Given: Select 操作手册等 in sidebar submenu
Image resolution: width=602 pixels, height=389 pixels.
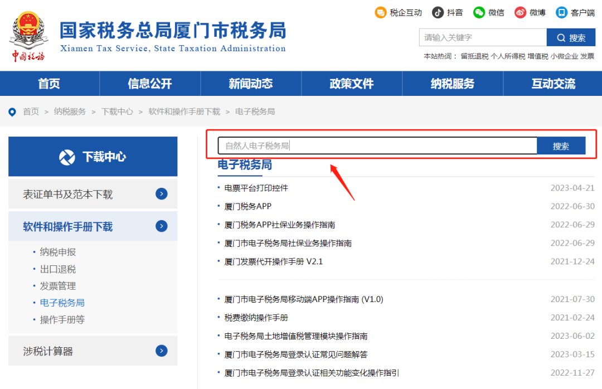Looking at the screenshot, I should 62,319.
